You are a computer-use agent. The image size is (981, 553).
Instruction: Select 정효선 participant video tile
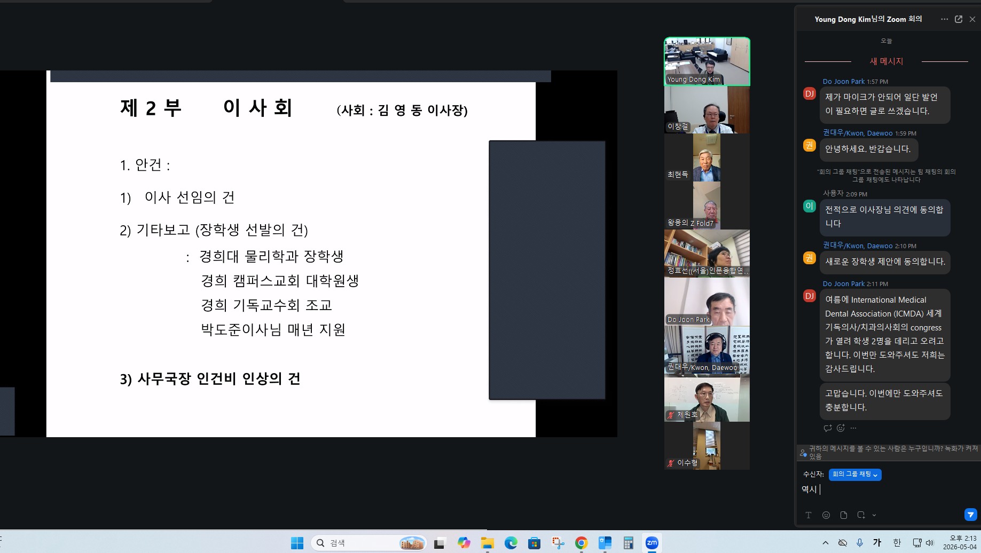coord(707,253)
